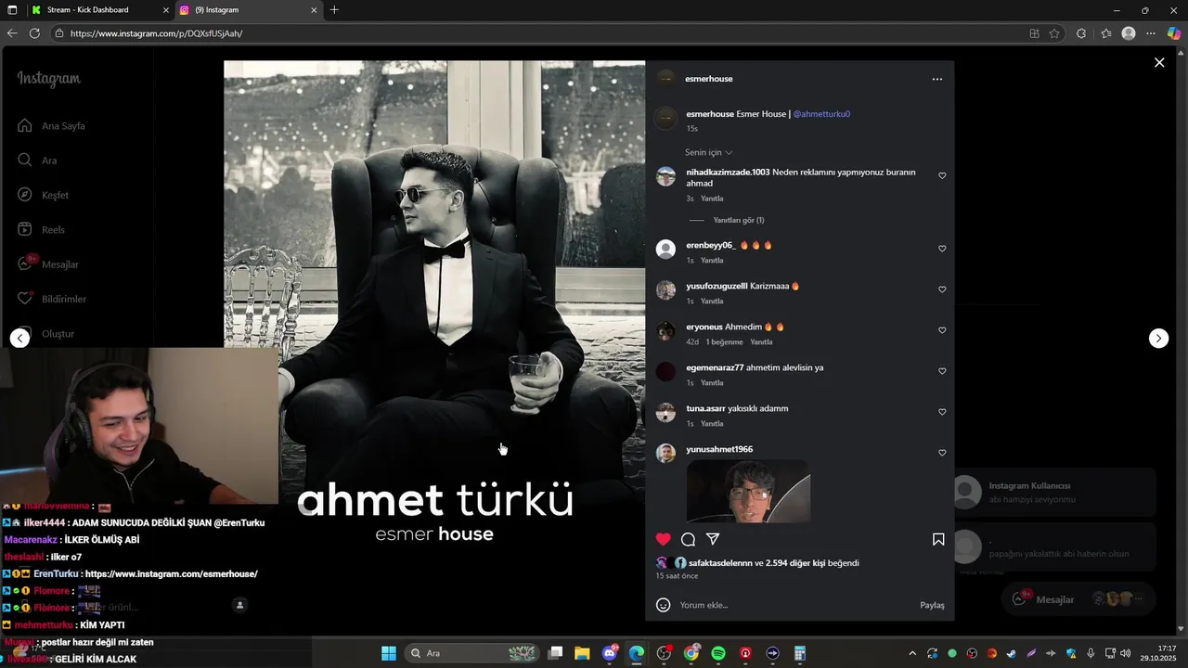
Task: Go to Ana Sayfa in Instagram sidebar
Action: point(52,126)
